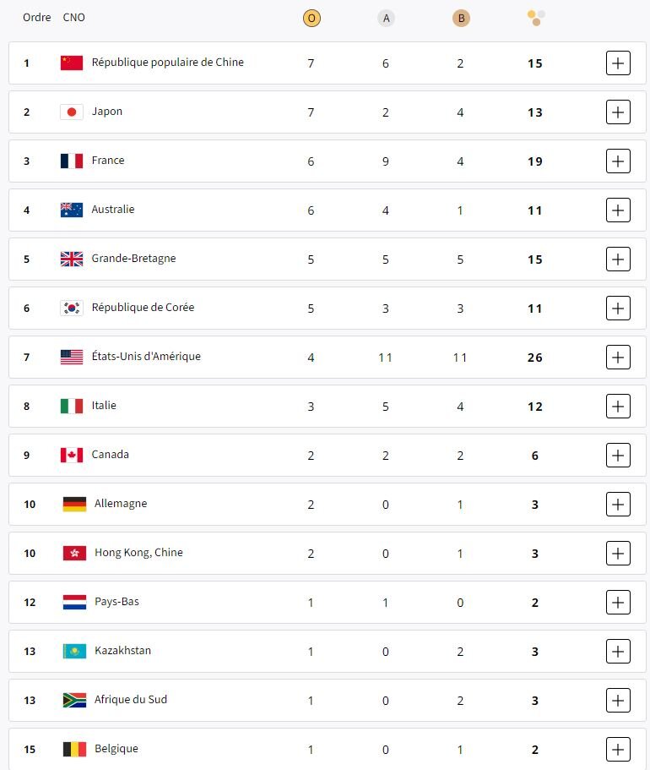Click the CNO column header

(74, 18)
